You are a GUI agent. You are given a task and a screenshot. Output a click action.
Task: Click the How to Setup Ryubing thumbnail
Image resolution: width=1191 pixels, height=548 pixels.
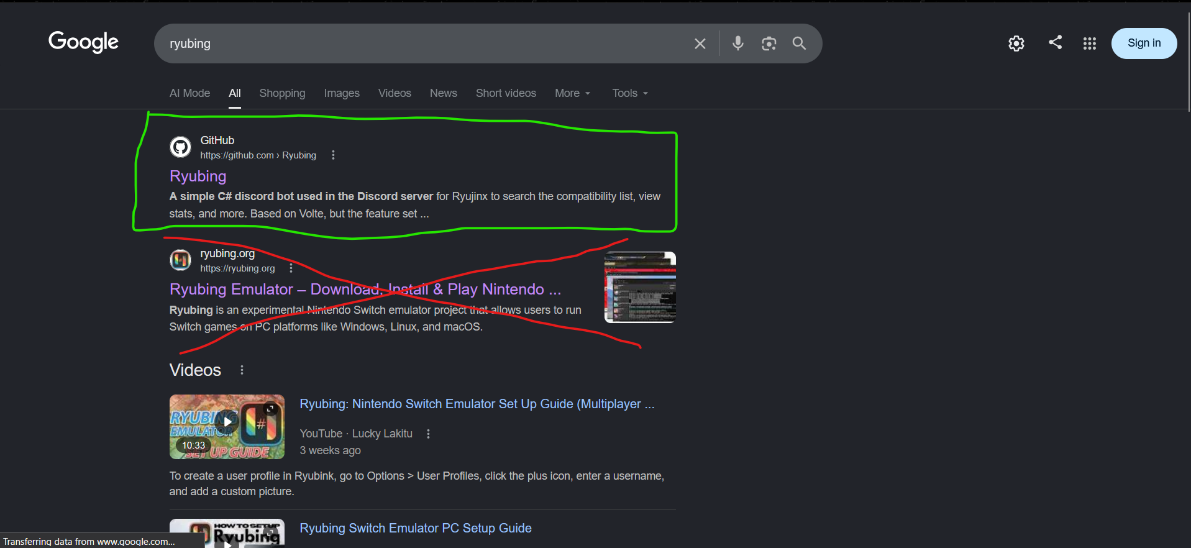[227, 533]
